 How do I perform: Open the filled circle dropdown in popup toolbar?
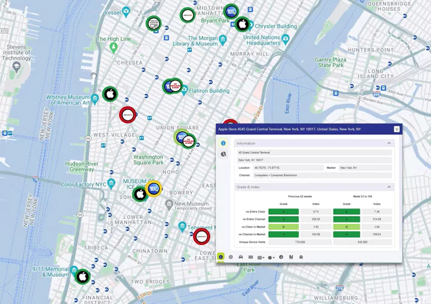(271, 257)
